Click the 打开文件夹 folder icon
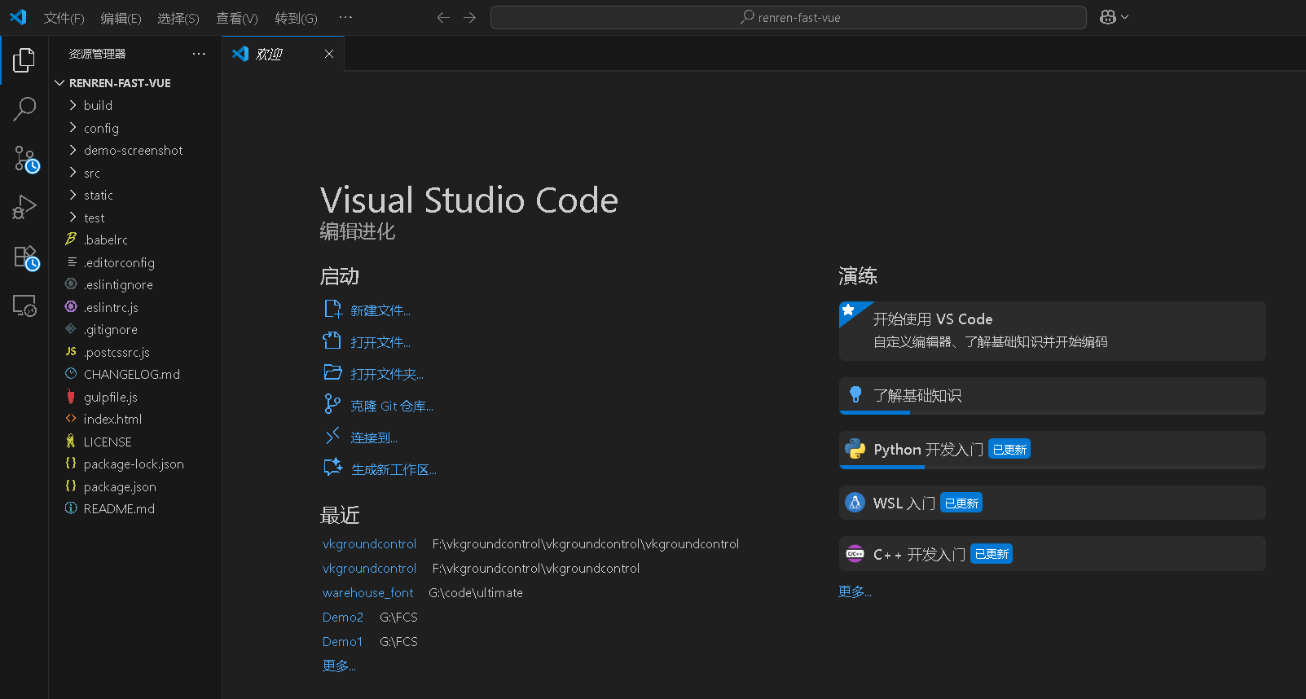The height and width of the screenshot is (699, 1306). tap(332, 372)
